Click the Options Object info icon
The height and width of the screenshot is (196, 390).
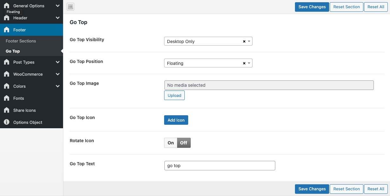7,122
